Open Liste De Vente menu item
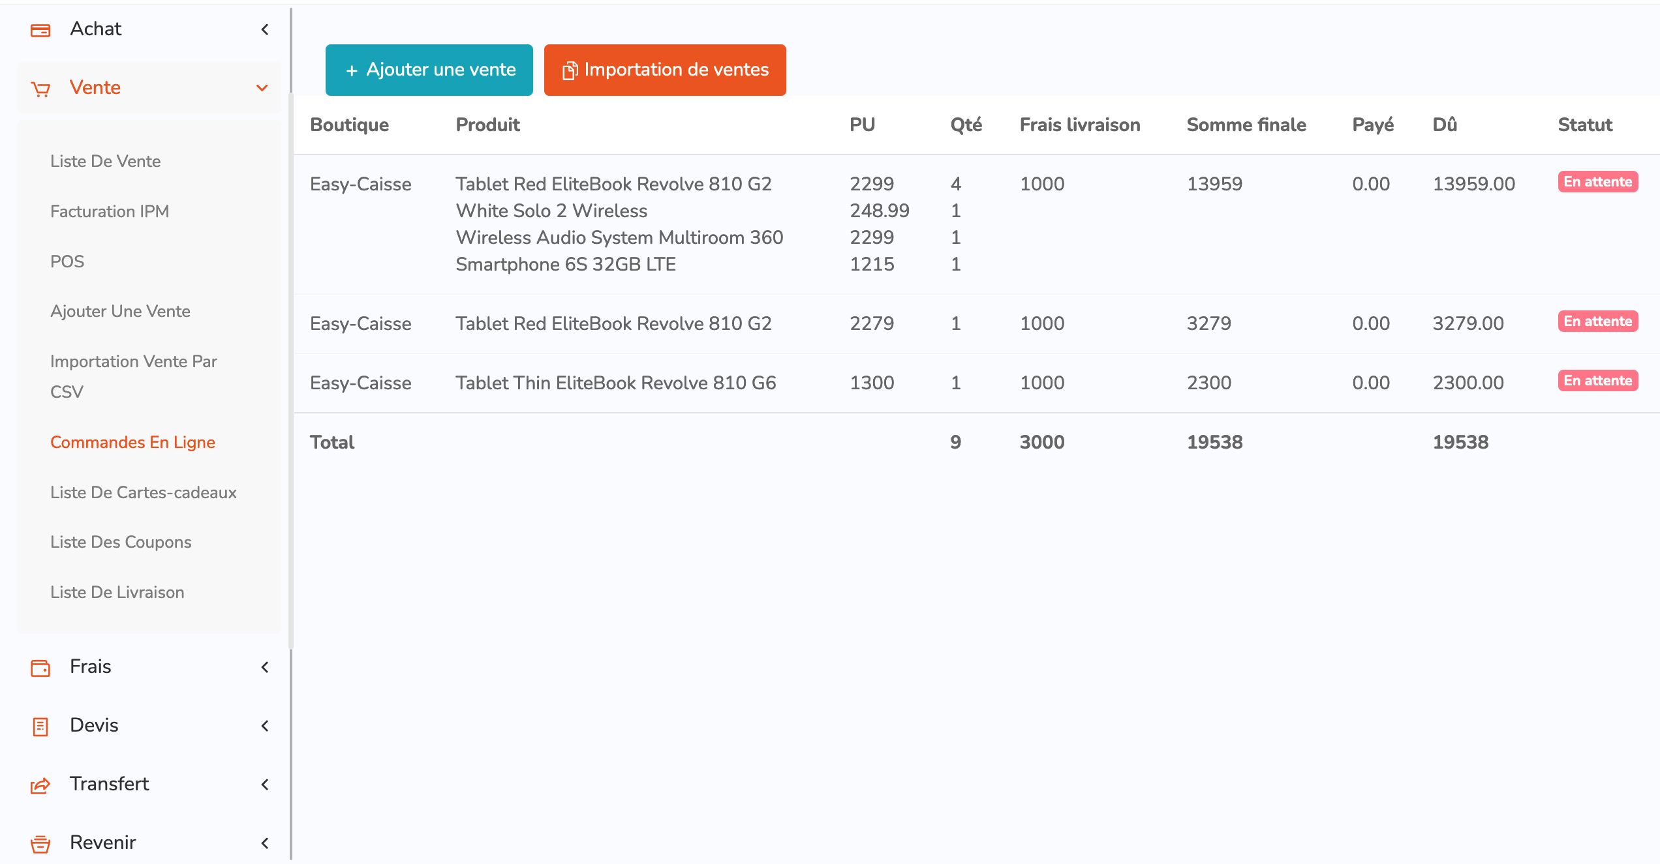 pos(106,161)
